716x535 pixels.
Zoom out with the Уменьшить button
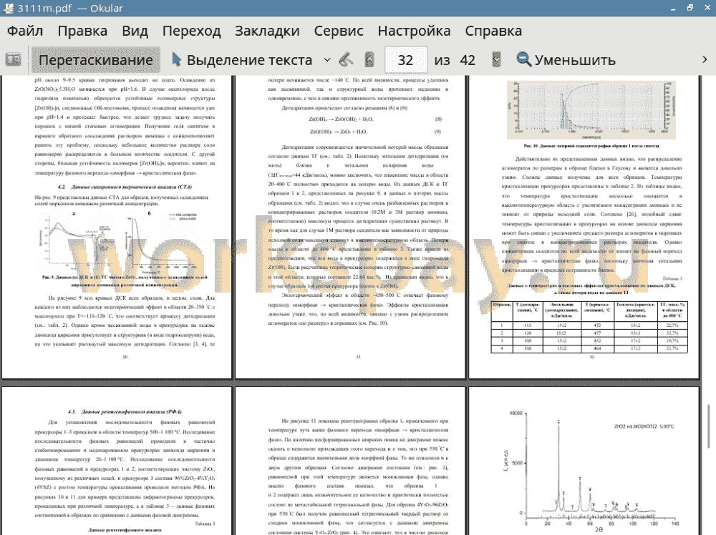click(566, 60)
